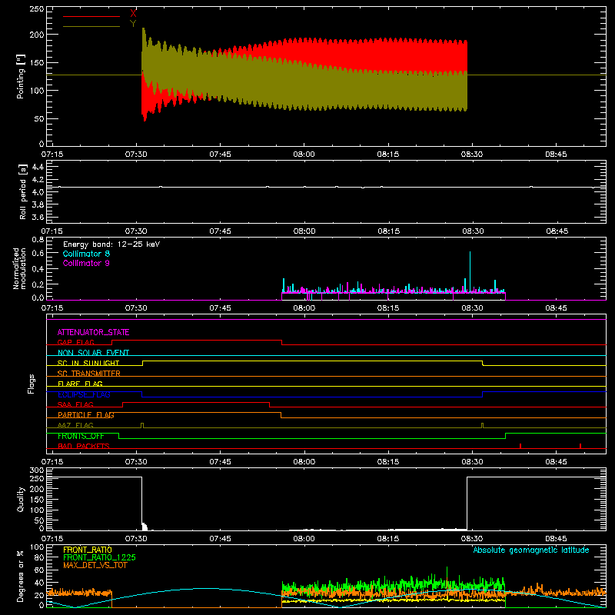615x615 pixels.
Task: Click the A4Z_FLAG pulse near 08:30
Action: (483, 425)
